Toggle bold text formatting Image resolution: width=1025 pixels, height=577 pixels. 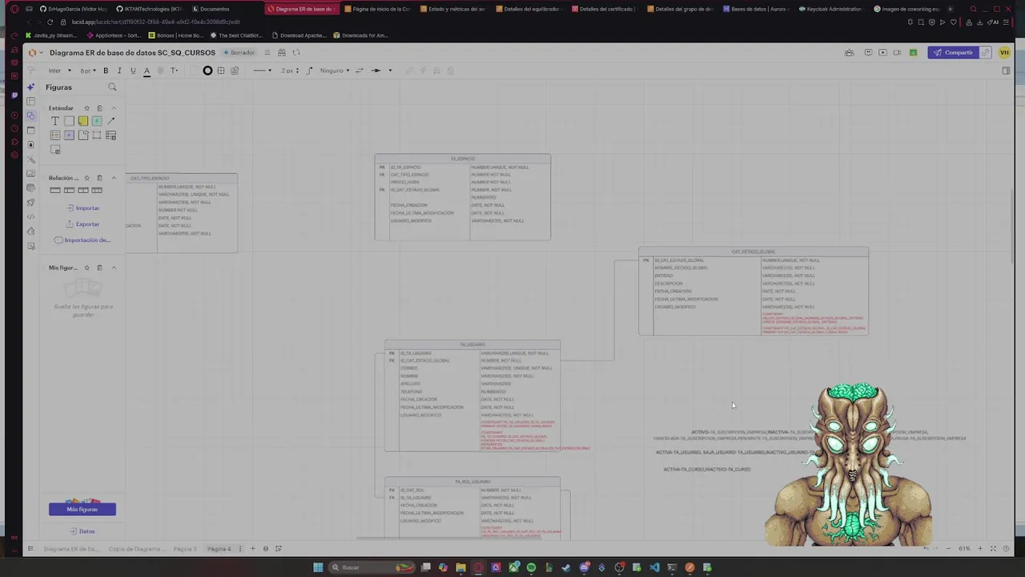point(106,71)
